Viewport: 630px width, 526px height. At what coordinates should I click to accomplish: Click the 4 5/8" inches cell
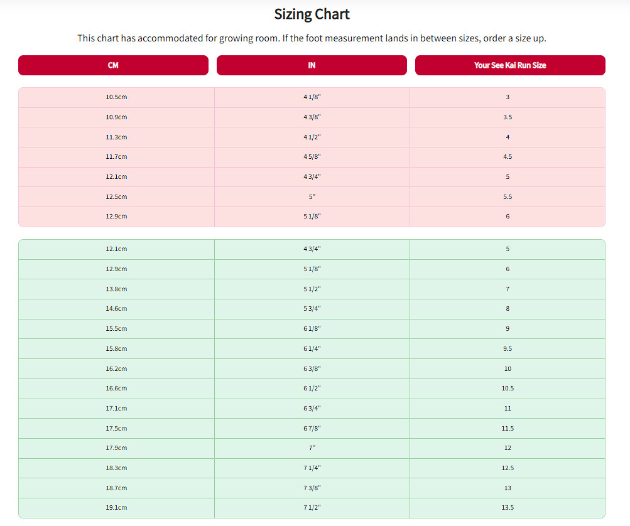(x=312, y=157)
